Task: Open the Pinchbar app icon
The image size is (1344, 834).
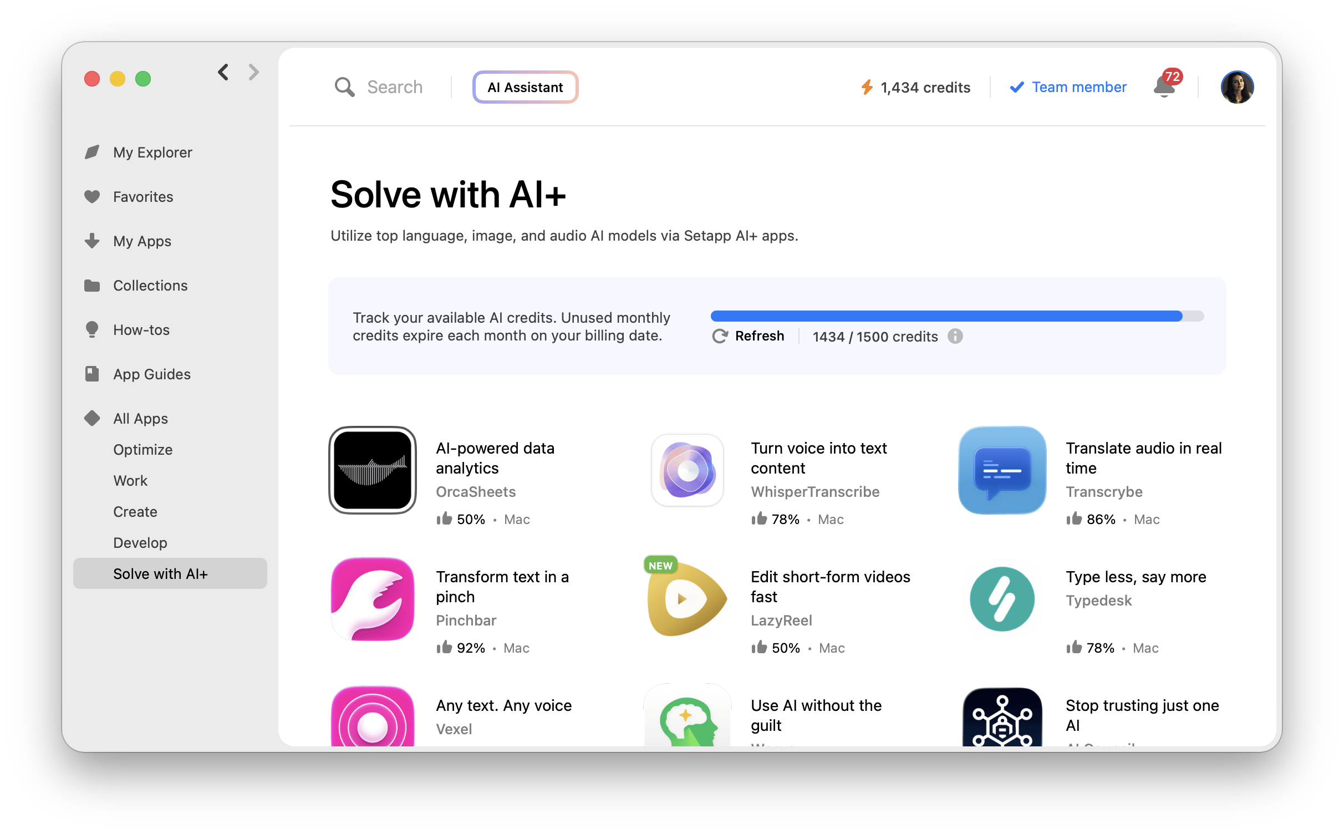Action: [373, 599]
